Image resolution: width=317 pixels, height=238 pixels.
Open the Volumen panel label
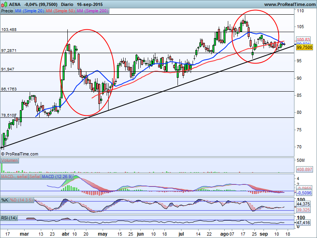click(x=10, y=160)
